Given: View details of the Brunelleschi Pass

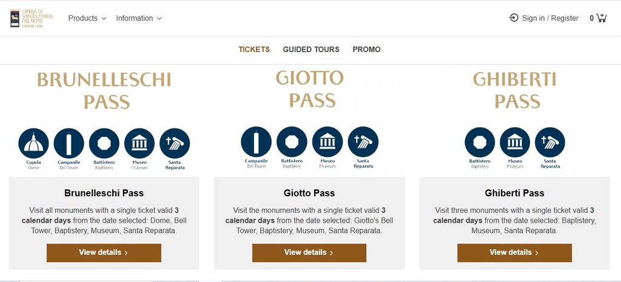Looking at the screenshot, I should [x=104, y=253].
